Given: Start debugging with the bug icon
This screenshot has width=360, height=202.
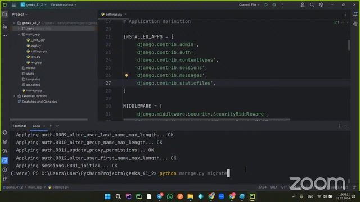Looking at the screenshot, I should (x=274, y=4).
